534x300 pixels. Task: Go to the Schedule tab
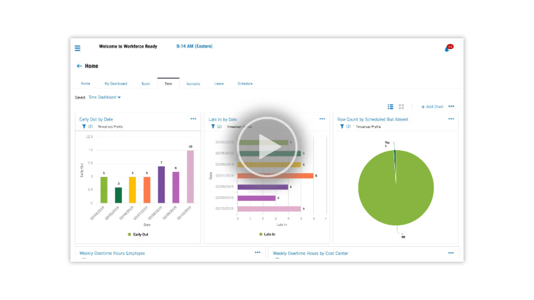click(245, 83)
